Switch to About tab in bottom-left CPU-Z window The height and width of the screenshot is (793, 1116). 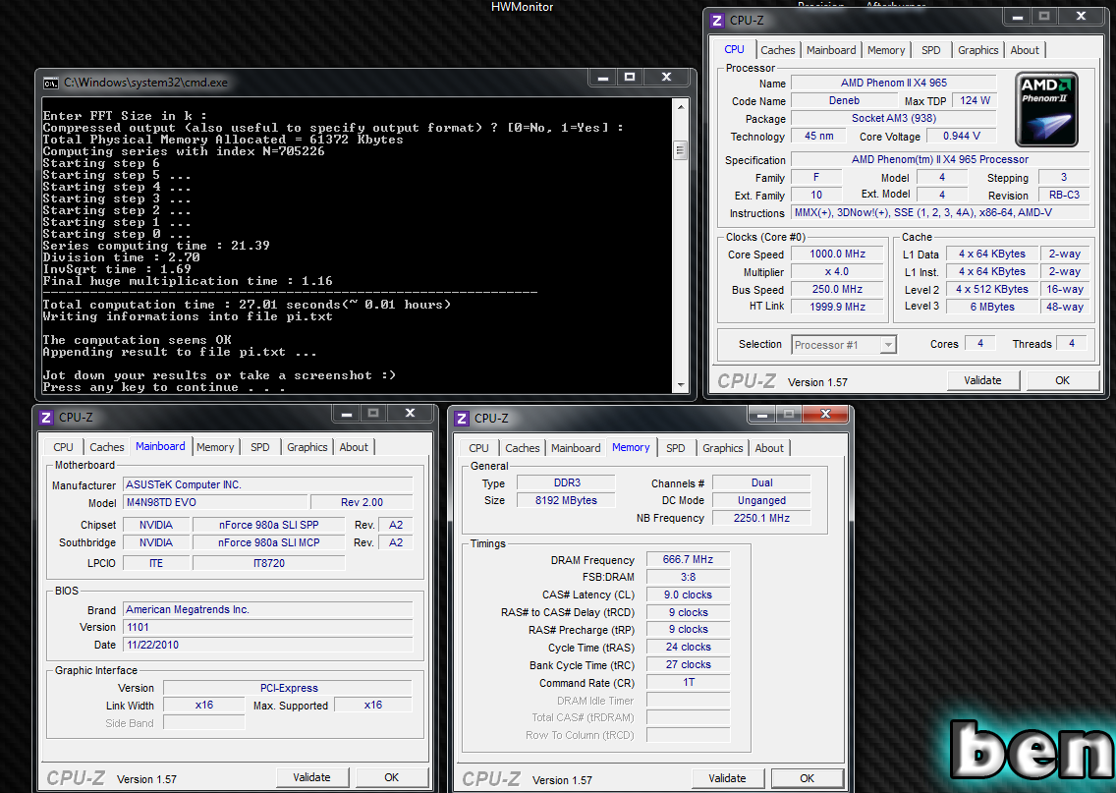354,447
